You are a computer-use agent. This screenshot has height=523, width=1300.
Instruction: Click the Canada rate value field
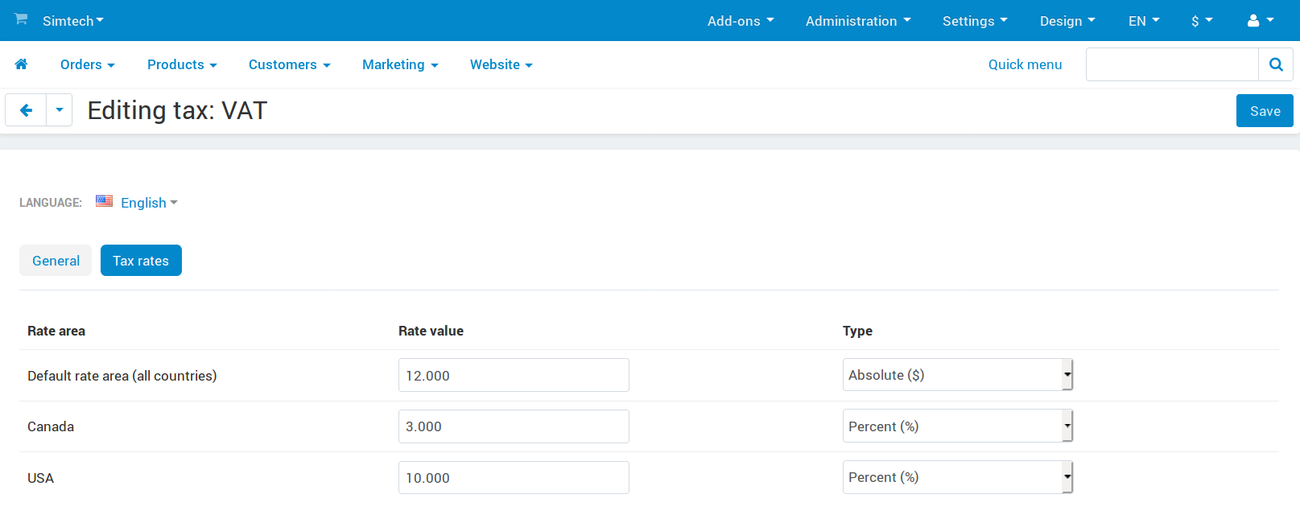(514, 426)
